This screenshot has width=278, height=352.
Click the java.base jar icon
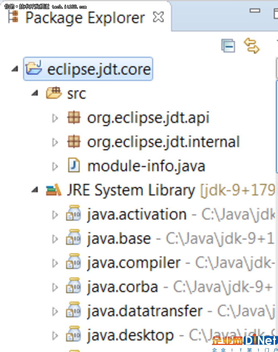pyautogui.click(x=73, y=237)
